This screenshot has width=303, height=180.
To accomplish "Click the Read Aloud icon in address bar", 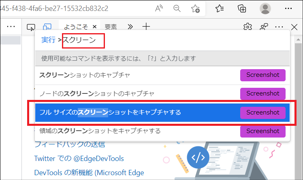I will pyautogui.click(x=159, y=8).
